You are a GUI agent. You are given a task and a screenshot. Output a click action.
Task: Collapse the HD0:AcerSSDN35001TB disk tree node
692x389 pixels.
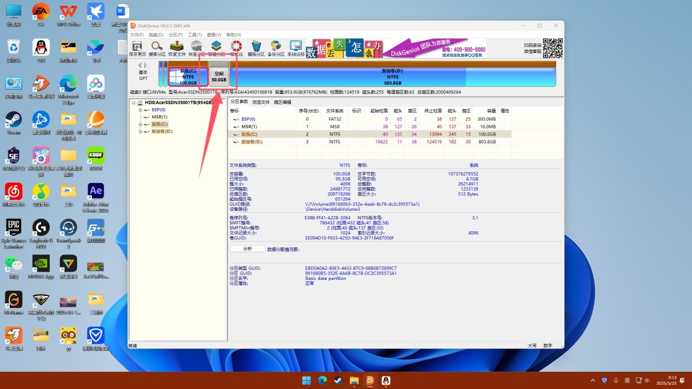click(x=134, y=103)
